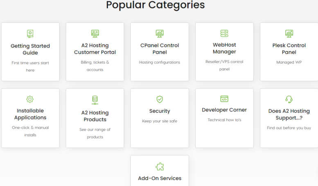The width and height of the screenshot is (318, 186).
Task: Open the Getting Started Guide title link
Action: tap(30, 49)
